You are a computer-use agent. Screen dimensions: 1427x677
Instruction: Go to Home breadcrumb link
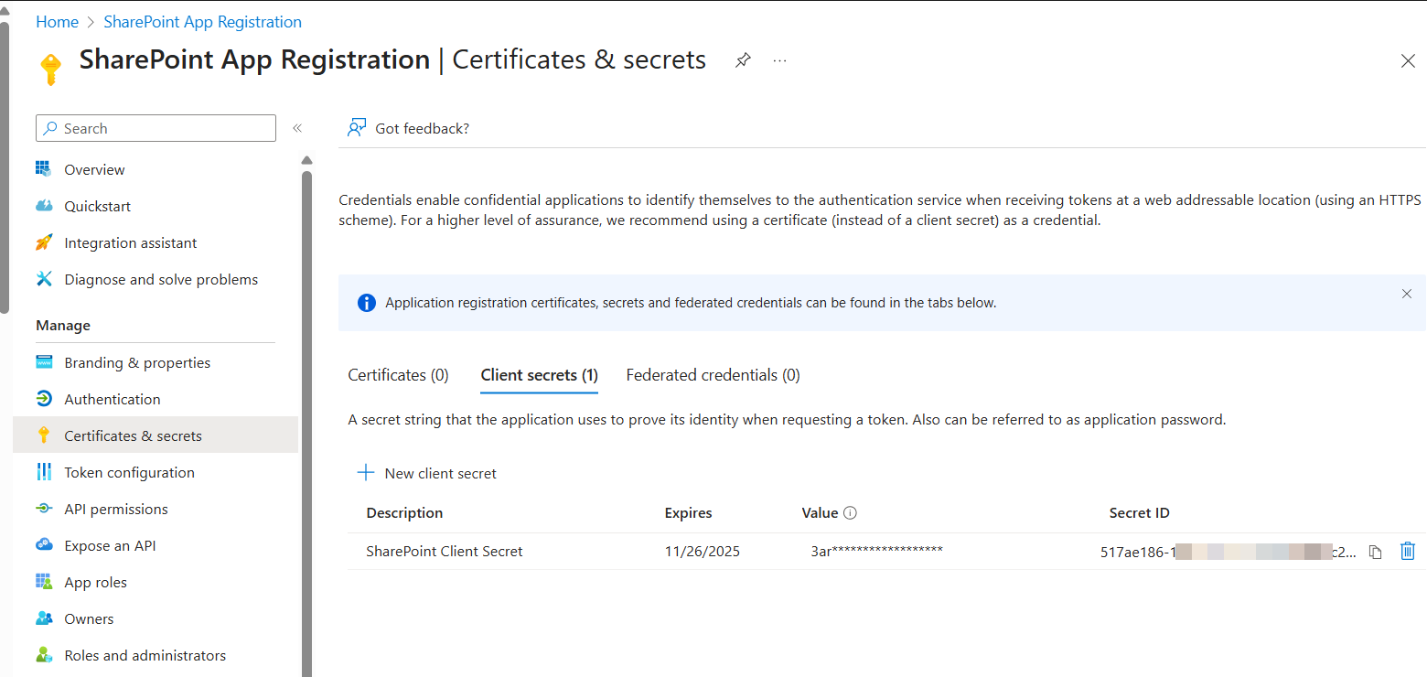57,22
